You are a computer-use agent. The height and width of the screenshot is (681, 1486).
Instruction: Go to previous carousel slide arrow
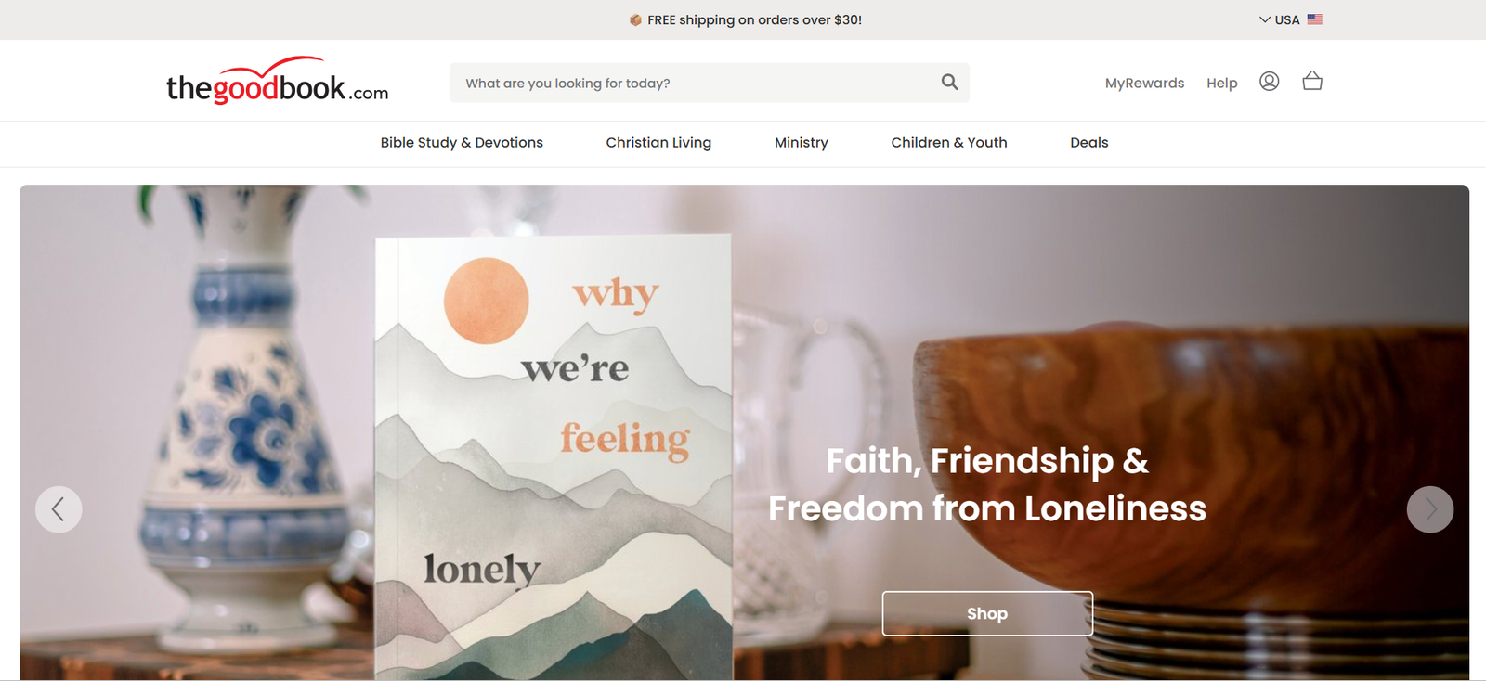pyautogui.click(x=59, y=509)
